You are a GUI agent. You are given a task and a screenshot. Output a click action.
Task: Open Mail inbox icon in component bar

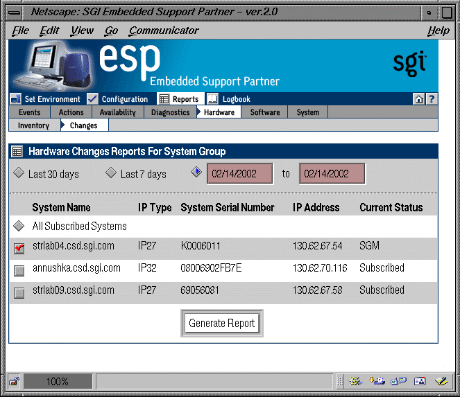377,381
